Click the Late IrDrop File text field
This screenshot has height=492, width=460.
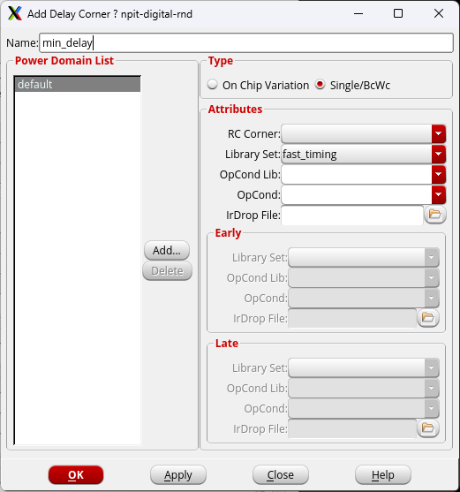352,428
